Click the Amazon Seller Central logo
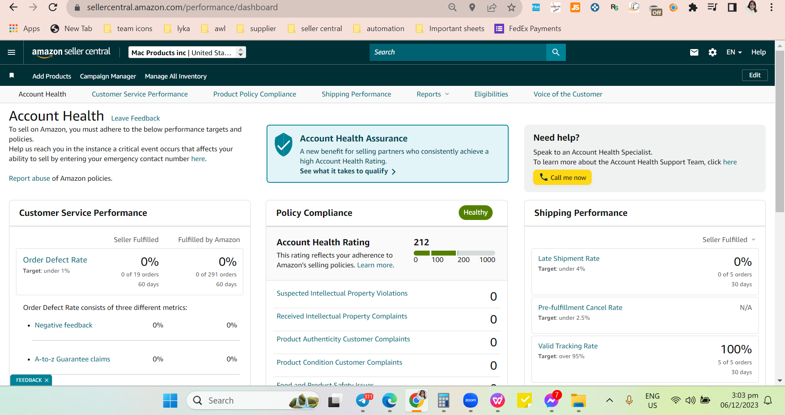This screenshot has width=785, height=415. 71,52
